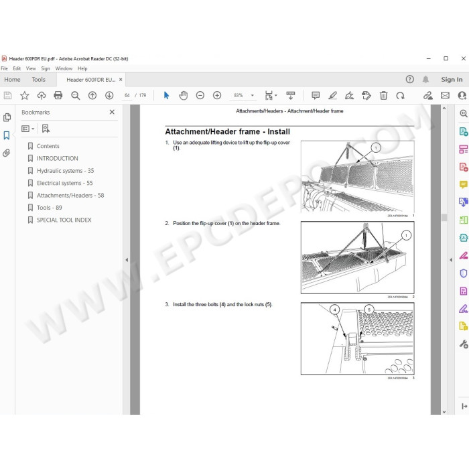Click the Sign In link
This screenshot has height=469, width=469.
click(452, 80)
